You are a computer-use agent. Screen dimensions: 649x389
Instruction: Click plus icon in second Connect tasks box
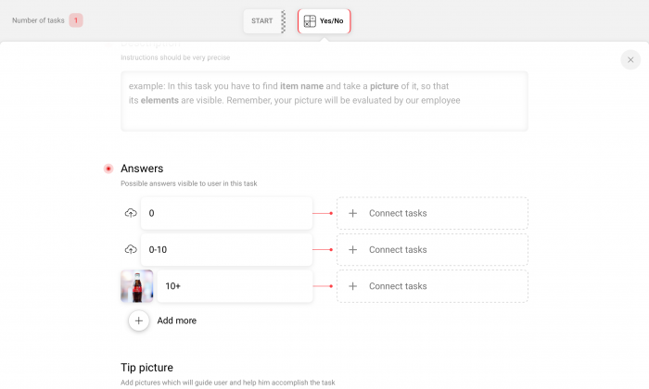tap(352, 250)
